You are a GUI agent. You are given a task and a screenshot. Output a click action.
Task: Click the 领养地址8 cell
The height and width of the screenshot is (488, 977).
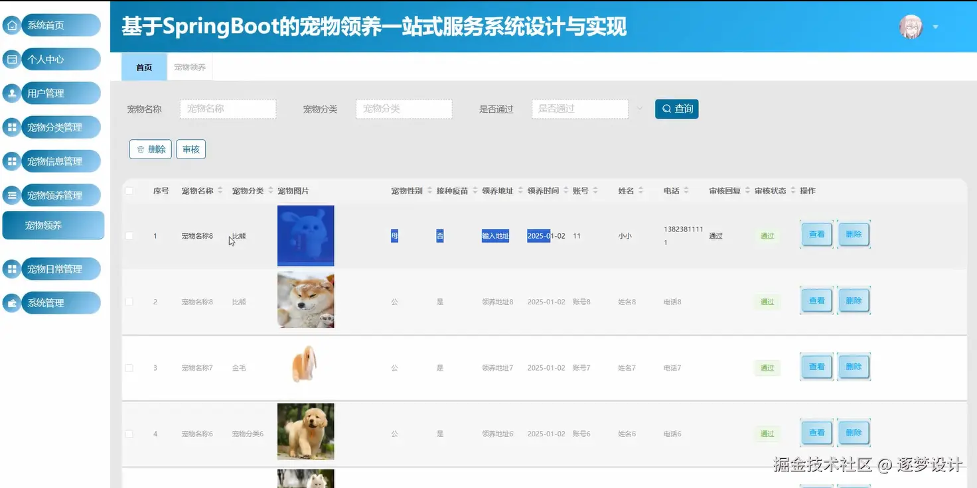(498, 302)
